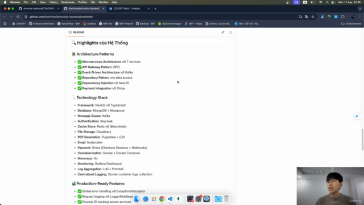Click the 'Production-Ready Features' heading
364x205 pixels.
pyautogui.click(x=101, y=183)
